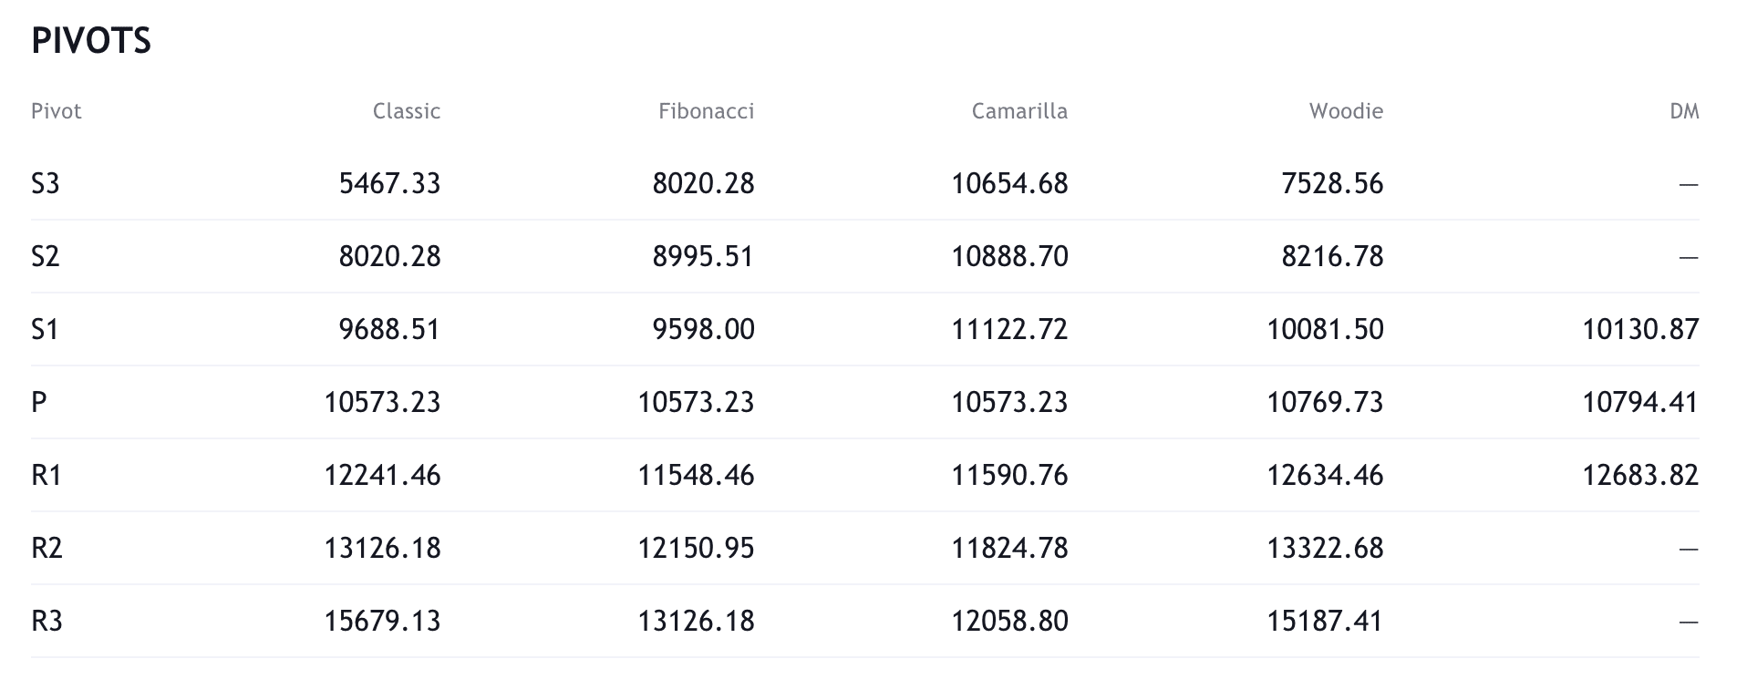Click the Classic column header
This screenshot has height=700, width=1747.
[406, 111]
